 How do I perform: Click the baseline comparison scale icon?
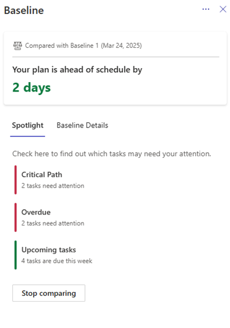click(17, 46)
